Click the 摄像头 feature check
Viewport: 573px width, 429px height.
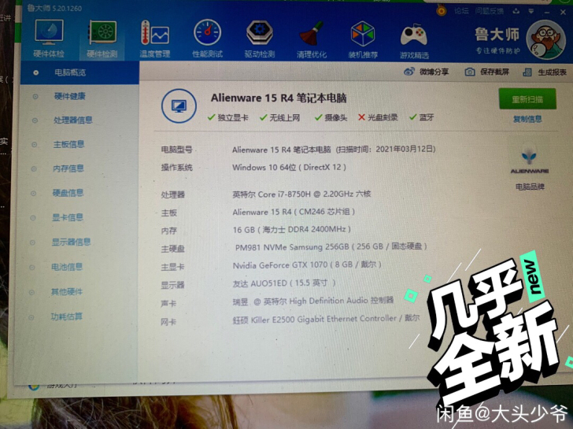(331, 117)
